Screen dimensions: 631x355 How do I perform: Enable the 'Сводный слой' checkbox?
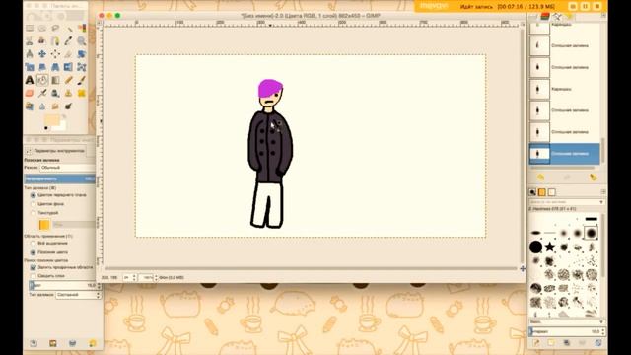pyautogui.click(x=33, y=276)
